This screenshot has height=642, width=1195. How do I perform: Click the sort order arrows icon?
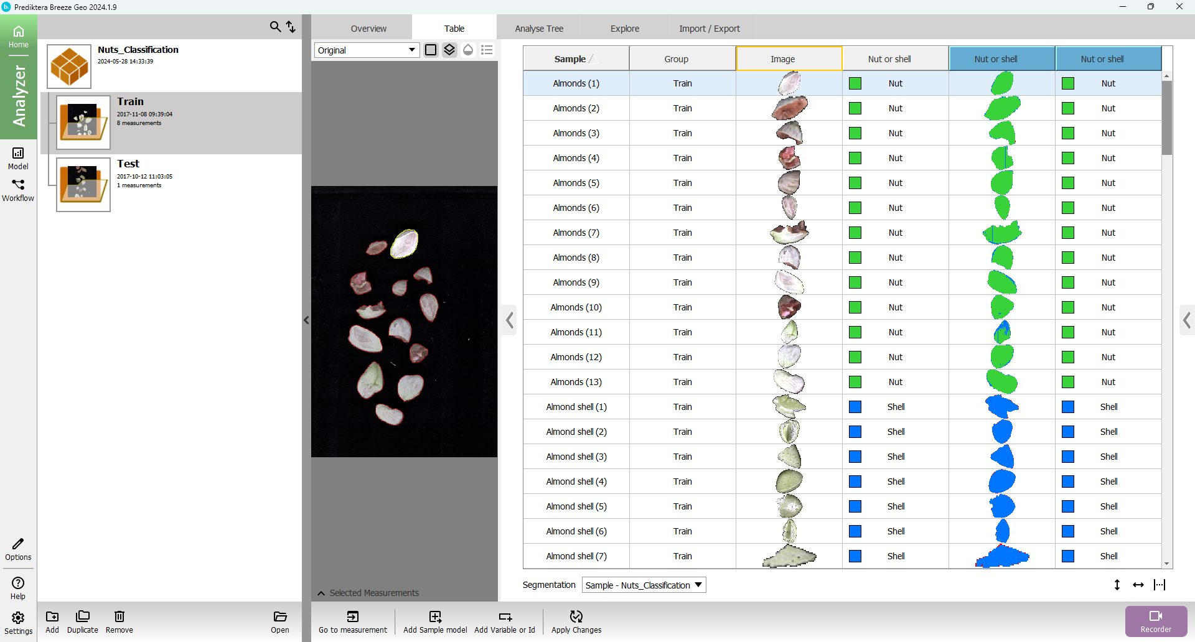[x=291, y=27]
